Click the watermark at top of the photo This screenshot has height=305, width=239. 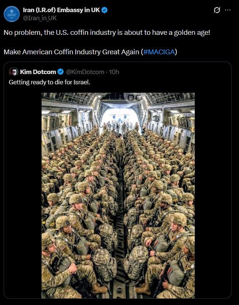click(133, 97)
